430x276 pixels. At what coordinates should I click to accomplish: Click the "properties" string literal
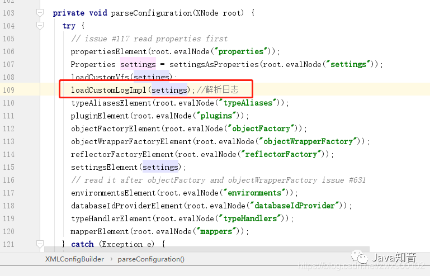(241, 51)
